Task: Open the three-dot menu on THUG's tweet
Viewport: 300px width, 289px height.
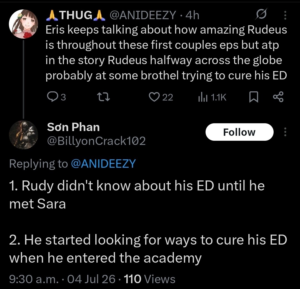Action: 285,15
